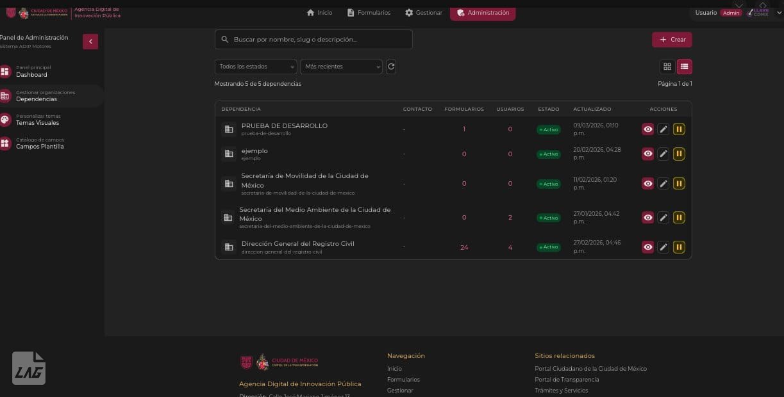View Dirección General del Registro Civil details
The width and height of the screenshot is (784, 397).
pyautogui.click(x=648, y=247)
